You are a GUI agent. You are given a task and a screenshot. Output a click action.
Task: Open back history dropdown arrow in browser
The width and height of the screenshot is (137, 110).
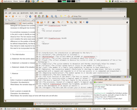[10, 16]
